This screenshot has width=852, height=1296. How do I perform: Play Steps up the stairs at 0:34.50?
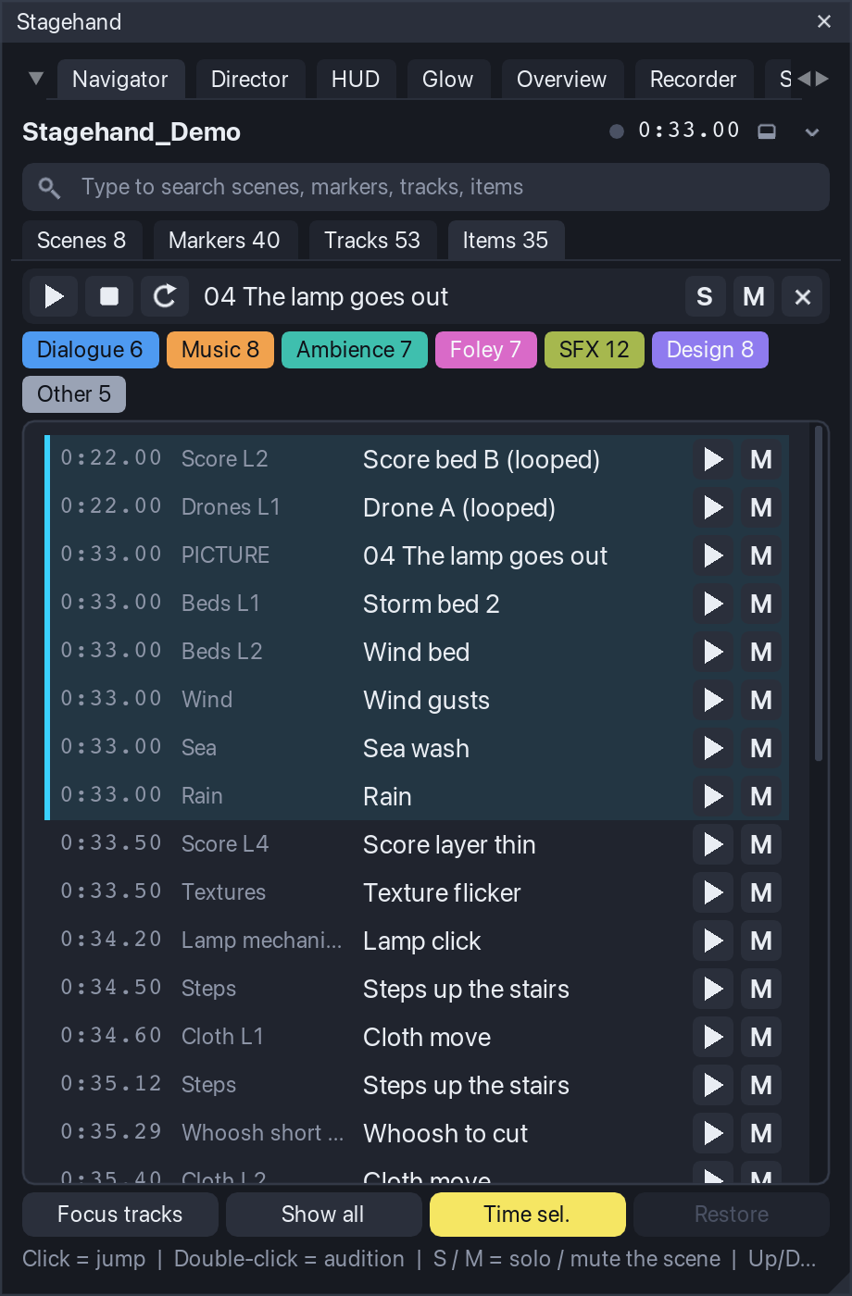click(x=713, y=989)
